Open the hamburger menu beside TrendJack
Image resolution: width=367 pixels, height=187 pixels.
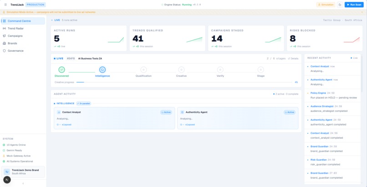coord(5,5)
